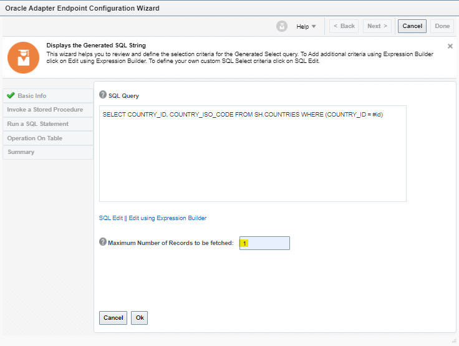Click help icon beside Maximum Number of Records

click(103, 242)
